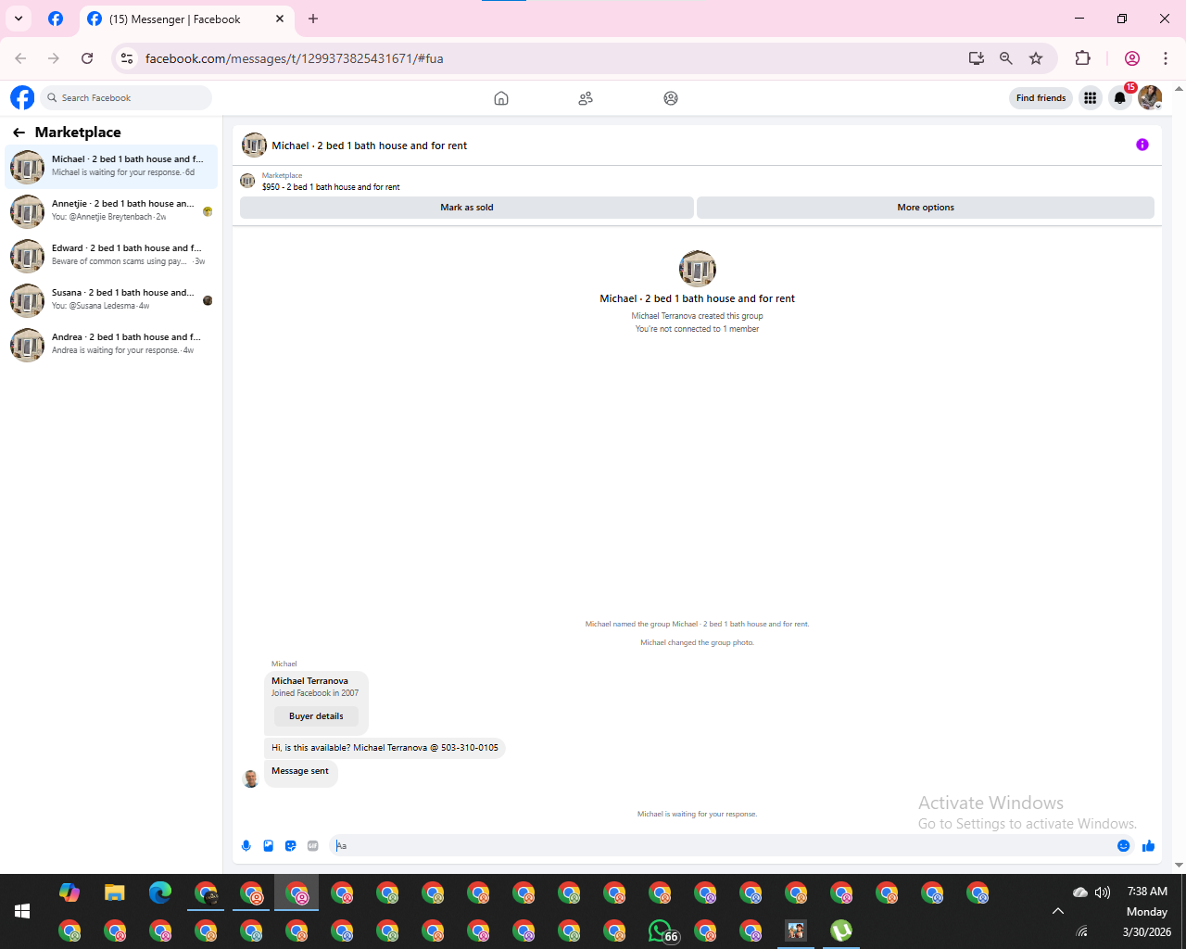Image resolution: width=1186 pixels, height=949 pixels.
Task: Open Michael's chat in Marketplace list
Action: click(x=111, y=166)
